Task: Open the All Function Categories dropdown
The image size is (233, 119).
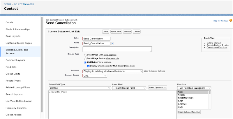Action: 194,87
